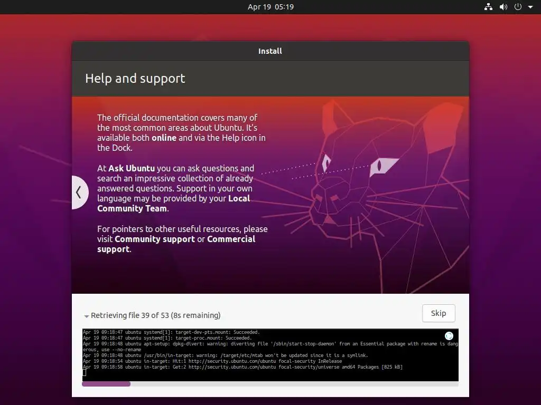Screen dimensions: 541x405
Task: Collapse the installation log details
Action: 86,316
